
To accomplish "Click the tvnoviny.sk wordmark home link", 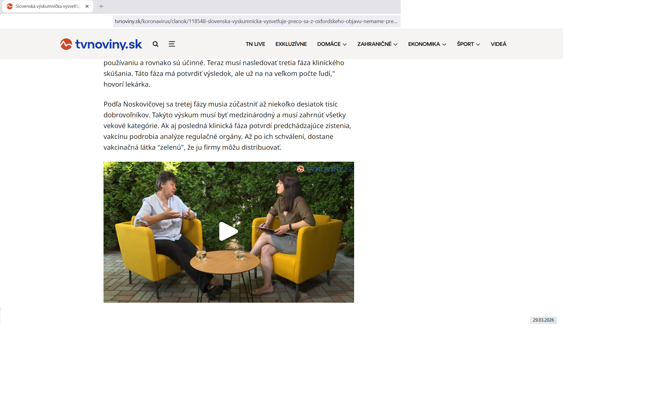I will (x=108, y=44).
